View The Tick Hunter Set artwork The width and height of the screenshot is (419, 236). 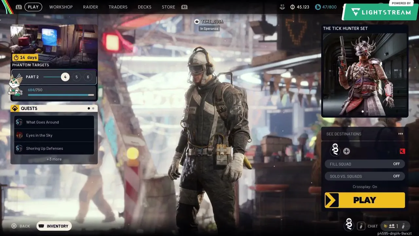[365, 74]
